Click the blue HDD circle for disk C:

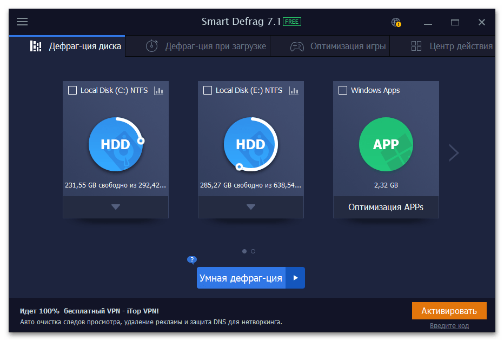pyautogui.click(x=116, y=144)
